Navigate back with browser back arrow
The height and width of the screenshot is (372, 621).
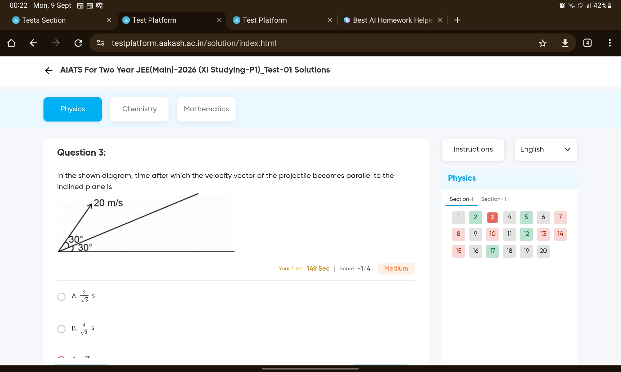point(34,43)
